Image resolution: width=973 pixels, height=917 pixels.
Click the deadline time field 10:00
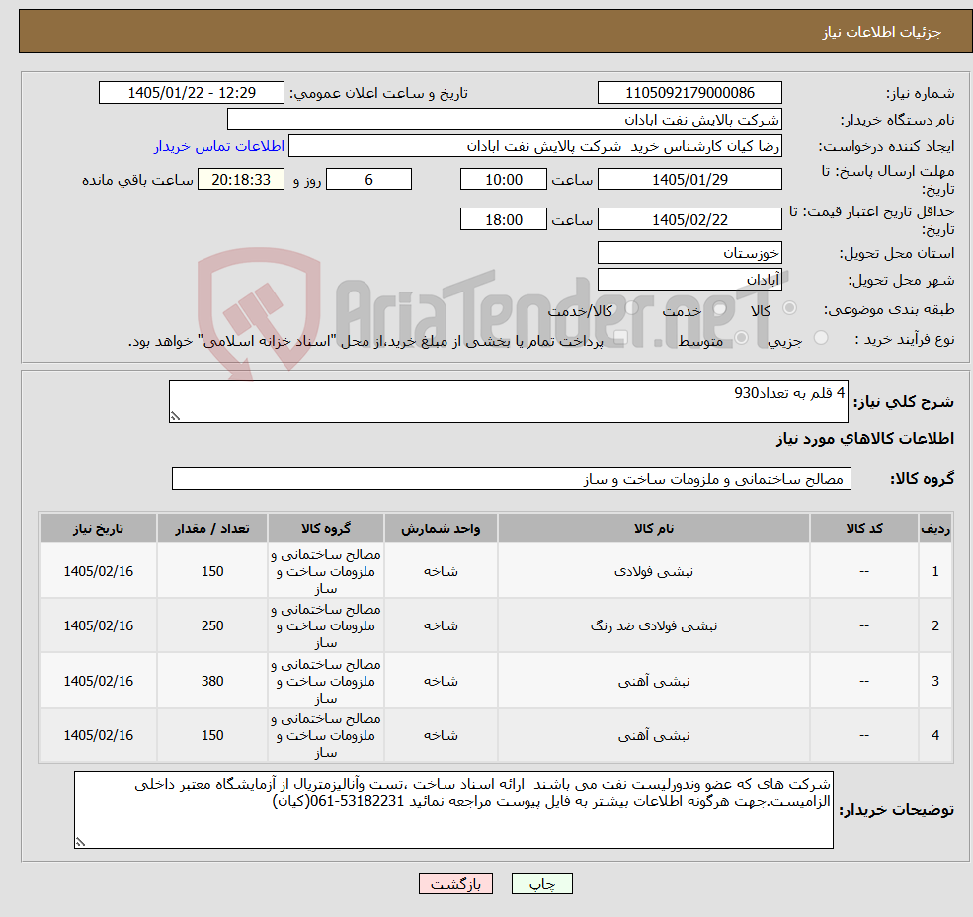click(x=503, y=180)
